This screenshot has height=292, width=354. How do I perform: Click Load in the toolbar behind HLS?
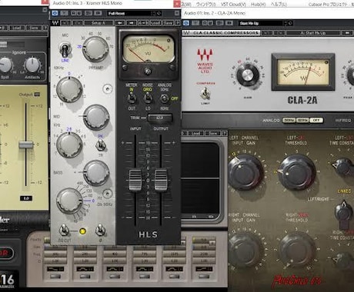pyautogui.click(x=195, y=133)
